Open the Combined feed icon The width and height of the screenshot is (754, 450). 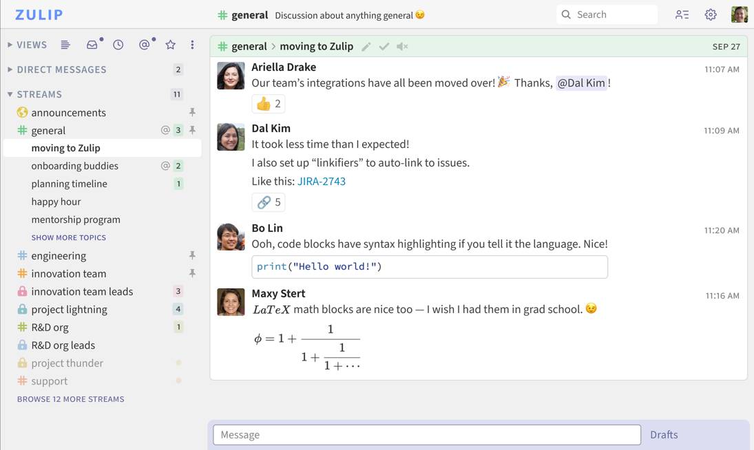66,44
